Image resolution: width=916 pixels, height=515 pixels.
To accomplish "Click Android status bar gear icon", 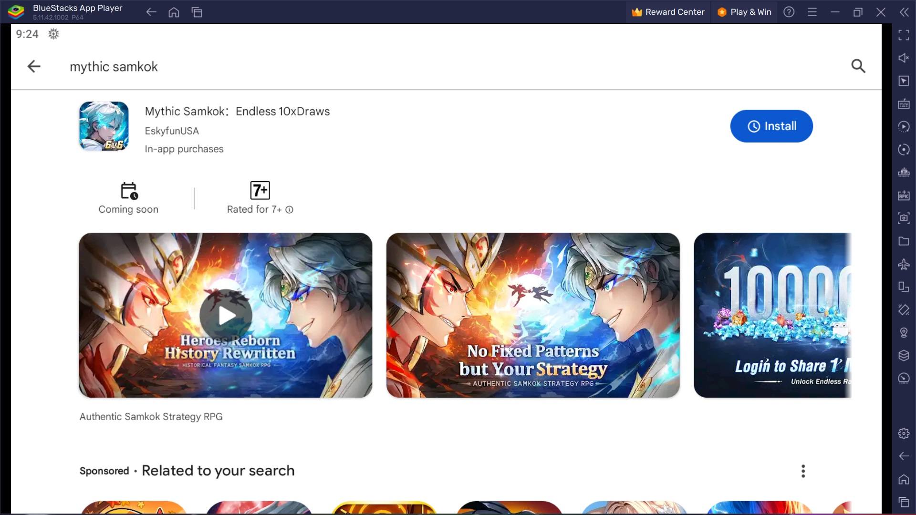I will click(53, 34).
